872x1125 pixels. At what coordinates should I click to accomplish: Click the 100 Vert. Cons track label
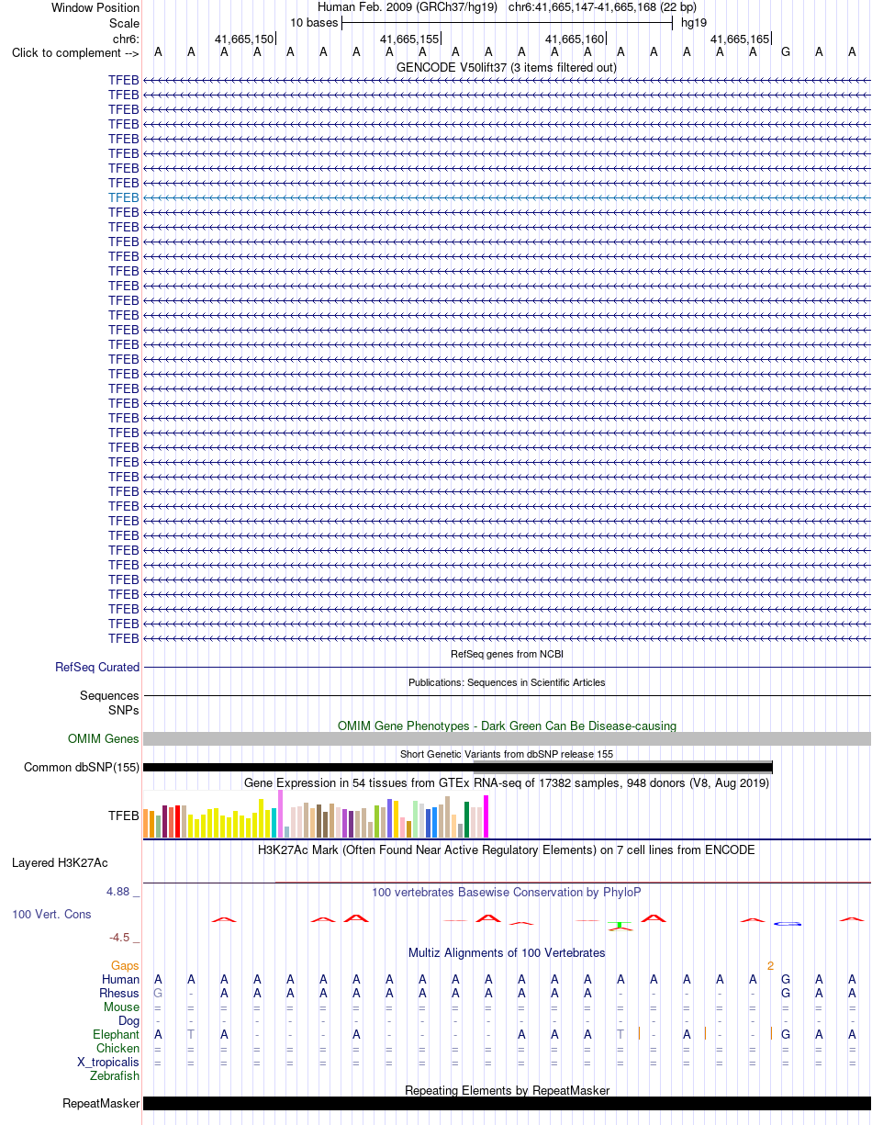(x=52, y=915)
